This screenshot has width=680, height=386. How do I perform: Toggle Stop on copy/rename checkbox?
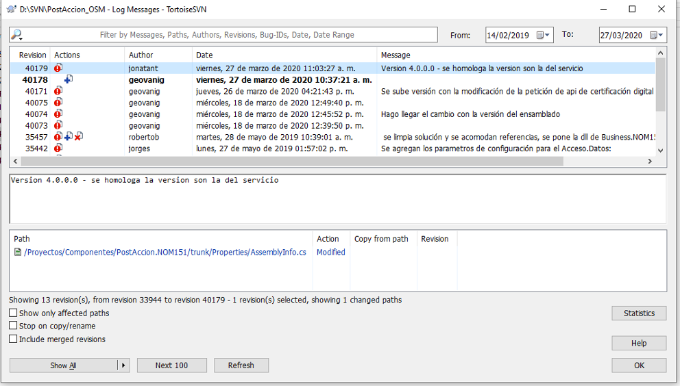[x=13, y=326]
